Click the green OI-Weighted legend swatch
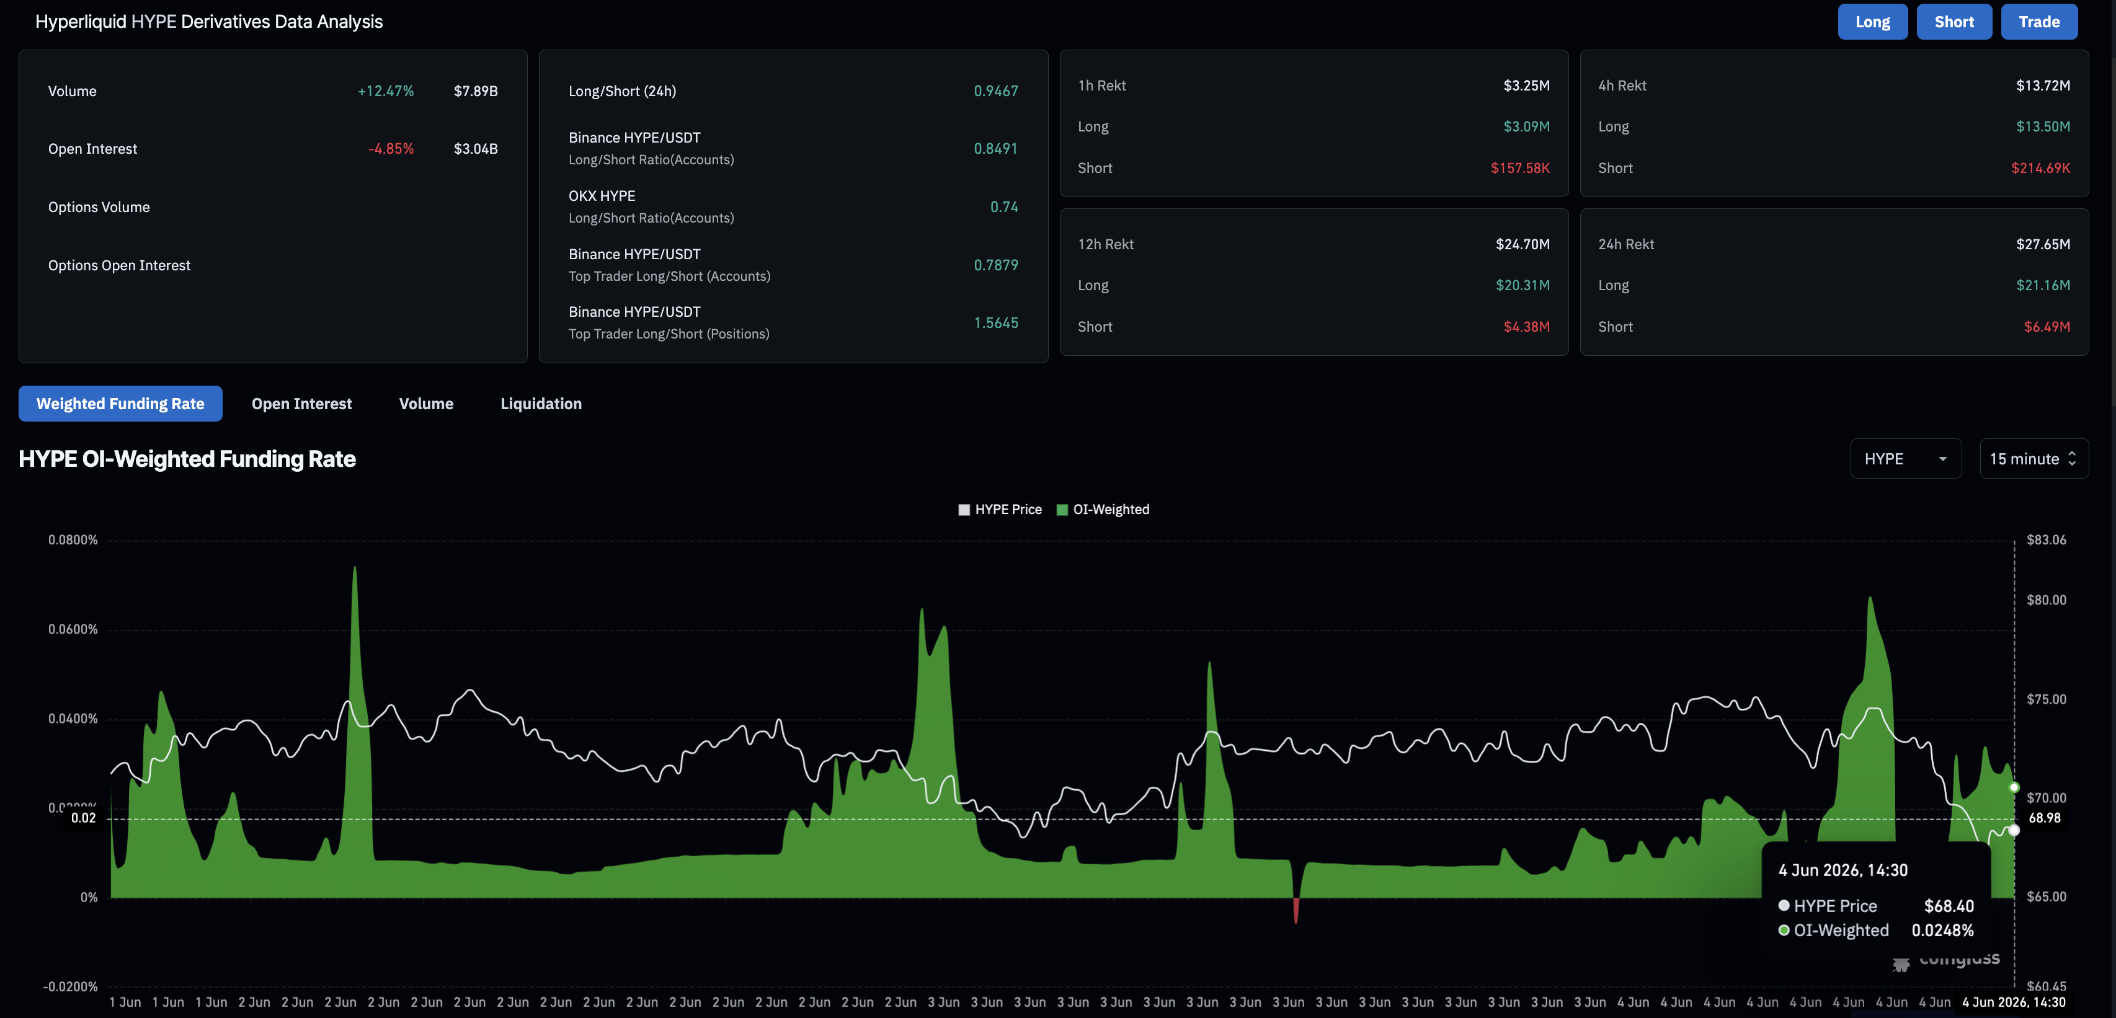The image size is (2116, 1018). click(1062, 510)
